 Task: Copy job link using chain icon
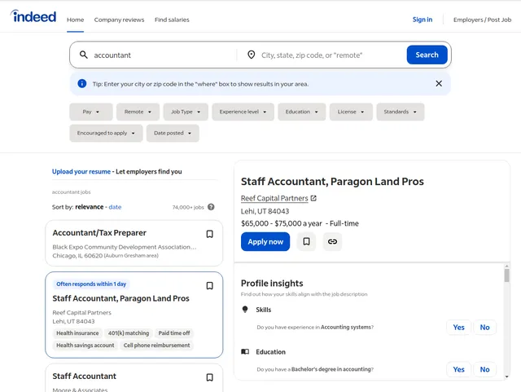[x=332, y=241]
